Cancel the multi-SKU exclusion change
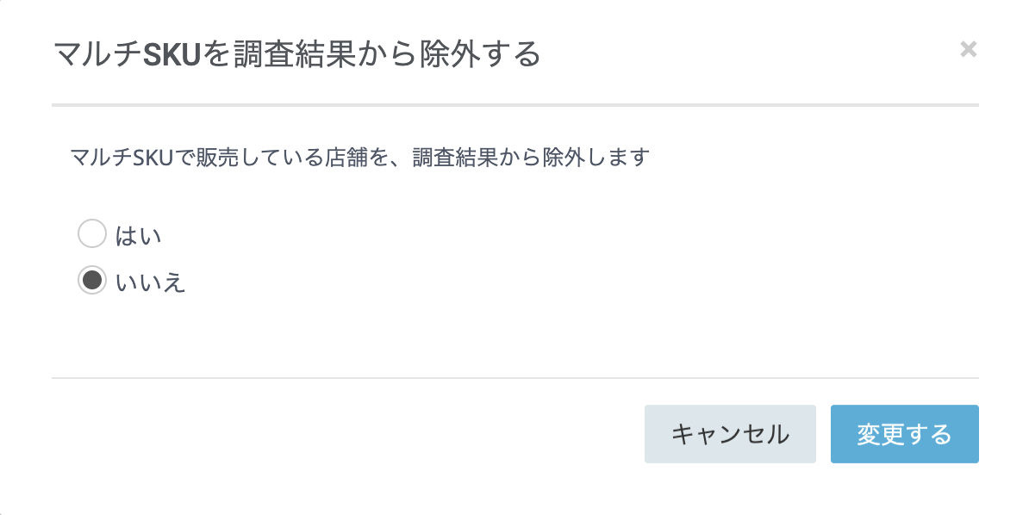The height and width of the screenshot is (515, 1029). [x=729, y=434]
